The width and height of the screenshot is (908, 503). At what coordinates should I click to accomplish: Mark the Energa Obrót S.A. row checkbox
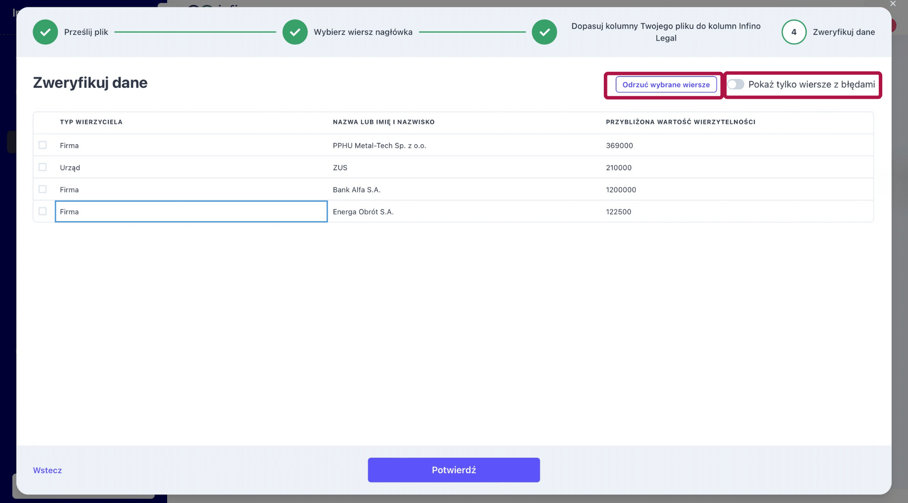43,211
